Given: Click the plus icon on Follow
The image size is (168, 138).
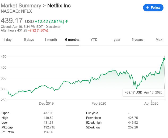Looking at the screenshot, I should tap(147, 8).
